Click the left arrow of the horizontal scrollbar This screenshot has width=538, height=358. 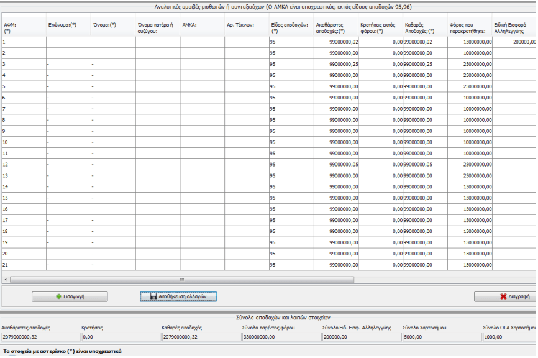pos(6,280)
